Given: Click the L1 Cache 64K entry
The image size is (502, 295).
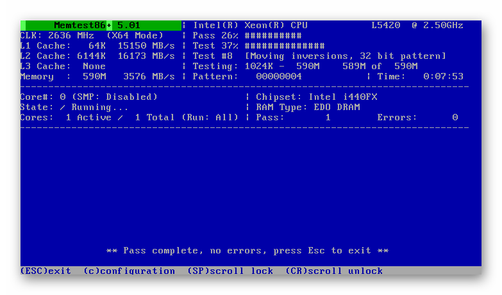Looking at the screenshot, I should [63, 45].
